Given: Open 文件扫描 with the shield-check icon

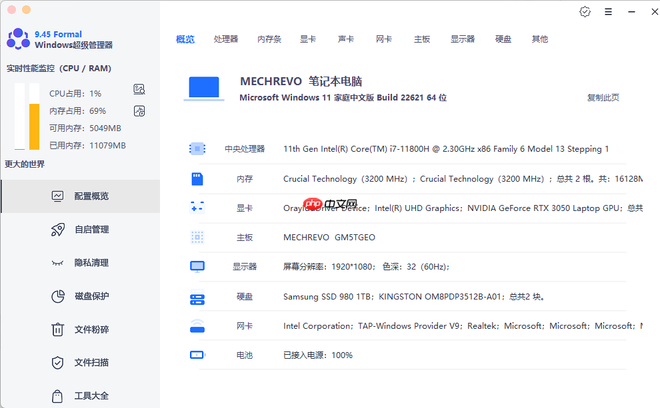Looking at the screenshot, I should [x=59, y=362].
